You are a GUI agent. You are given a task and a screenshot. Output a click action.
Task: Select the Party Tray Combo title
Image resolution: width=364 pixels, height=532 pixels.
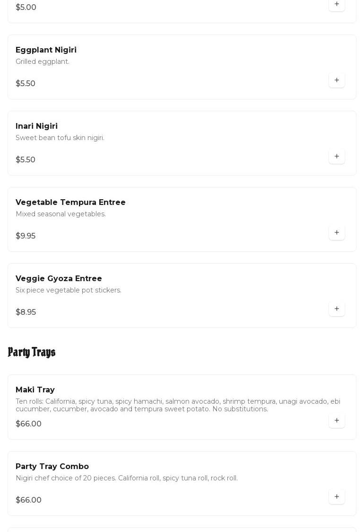pyautogui.click(x=52, y=467)
